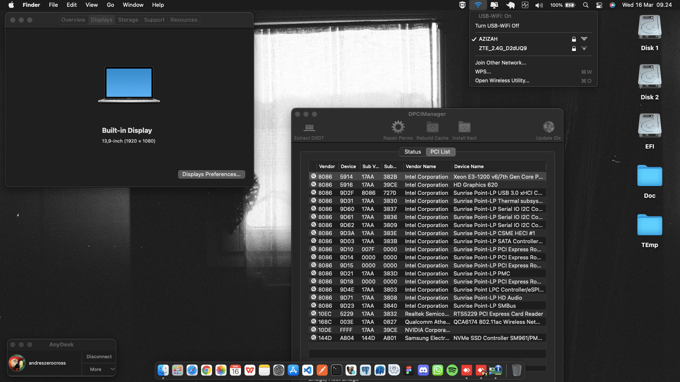680x382 pixels.
Task: Open WPS Office in the dock
Action: [250, 370]
